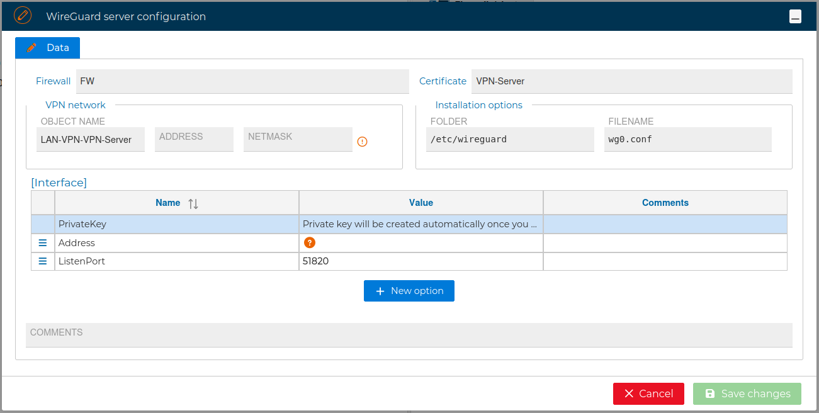Edit the wg0.conf Filename field
This screenshot has width=819, height=413.
pyautogui.click(x=687, y=140)
